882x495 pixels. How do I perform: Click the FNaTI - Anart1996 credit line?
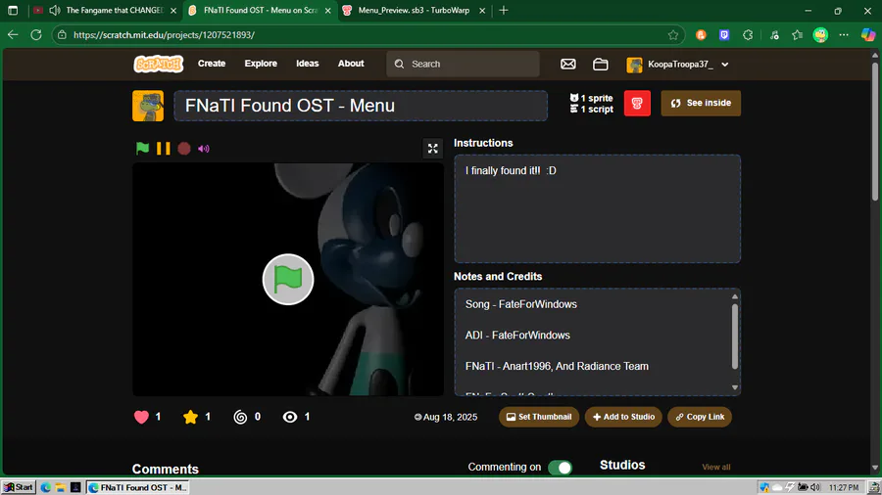(557, 366)
